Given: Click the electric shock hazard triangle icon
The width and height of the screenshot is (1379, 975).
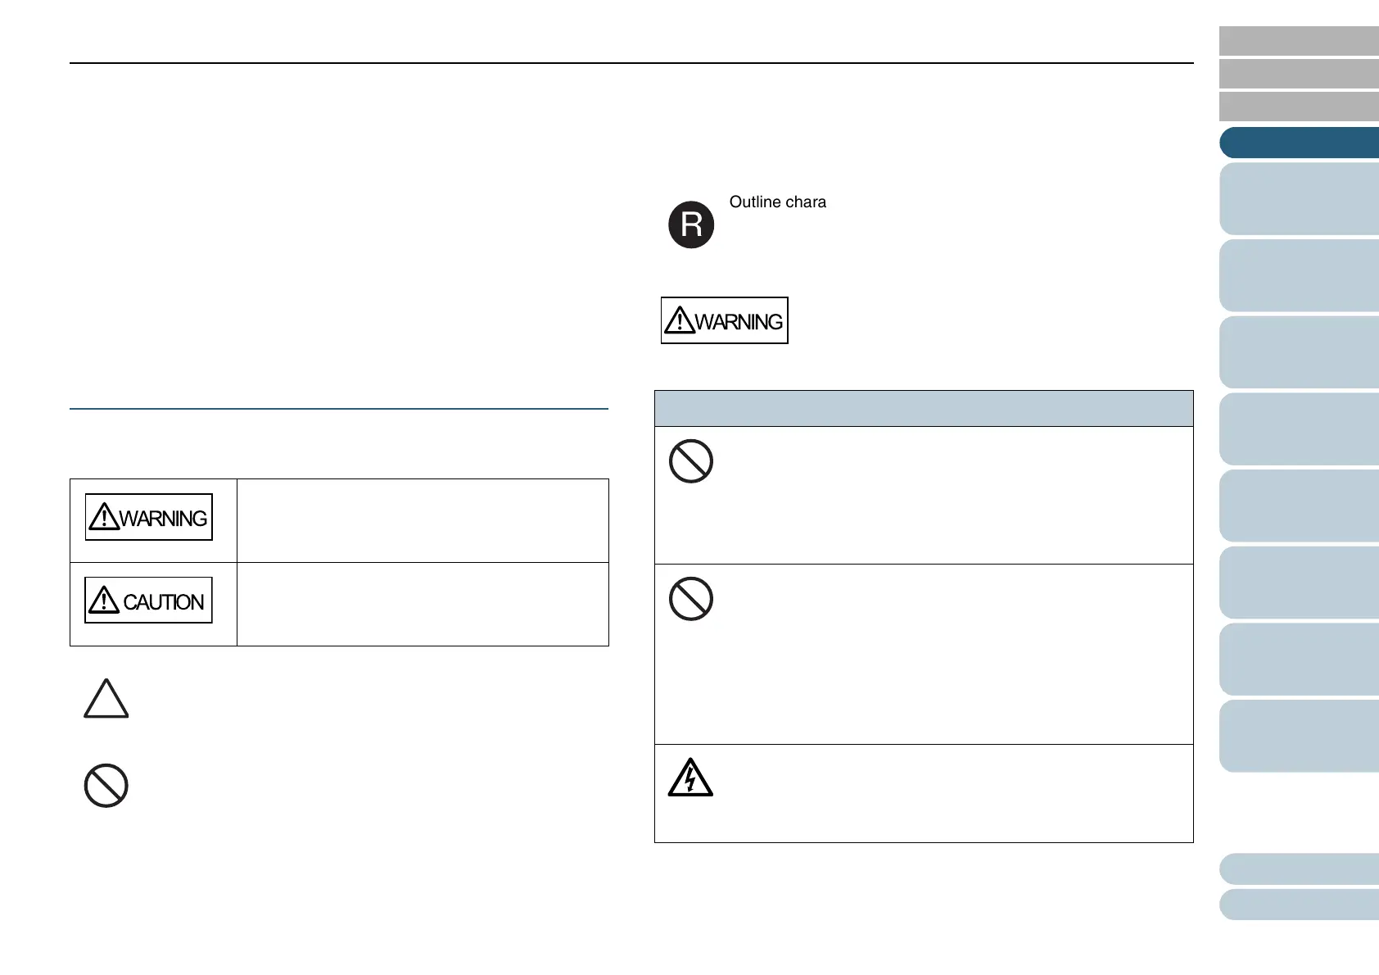Looking at the screenshot, I should 690,778.
